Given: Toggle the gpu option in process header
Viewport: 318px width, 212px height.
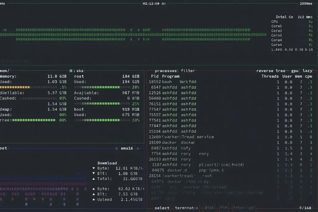Looking at the screenshot, I should [295, 71].
